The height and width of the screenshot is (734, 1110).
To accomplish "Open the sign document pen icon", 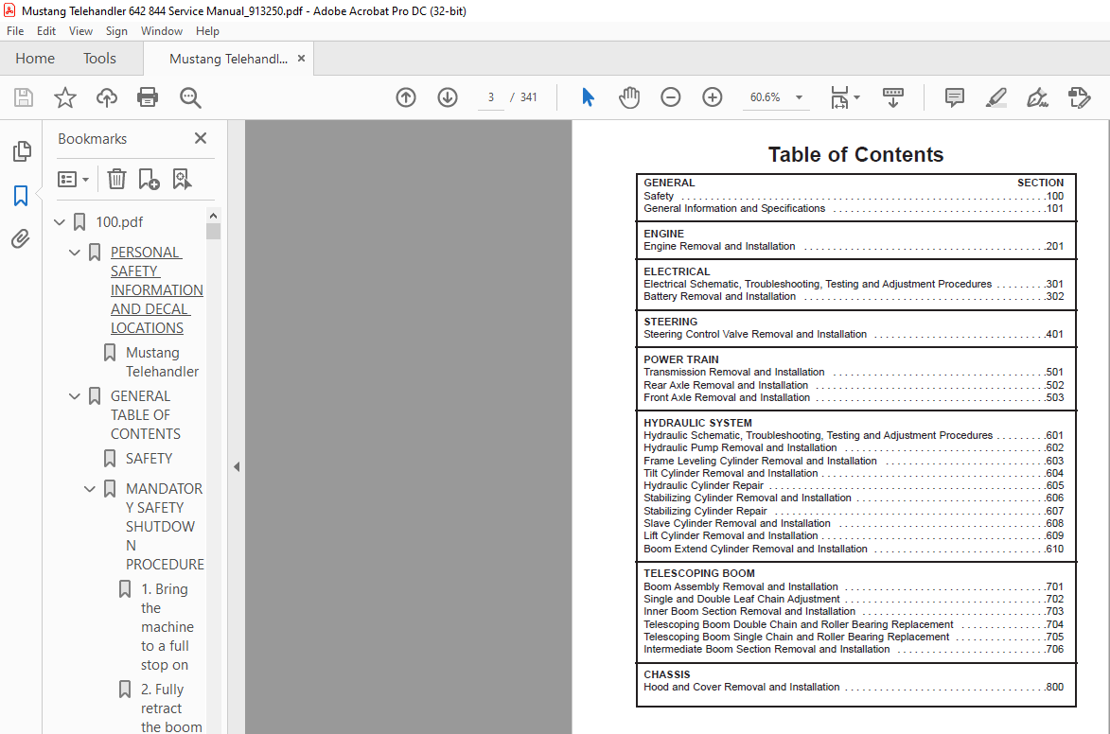I will (1037, 97).
